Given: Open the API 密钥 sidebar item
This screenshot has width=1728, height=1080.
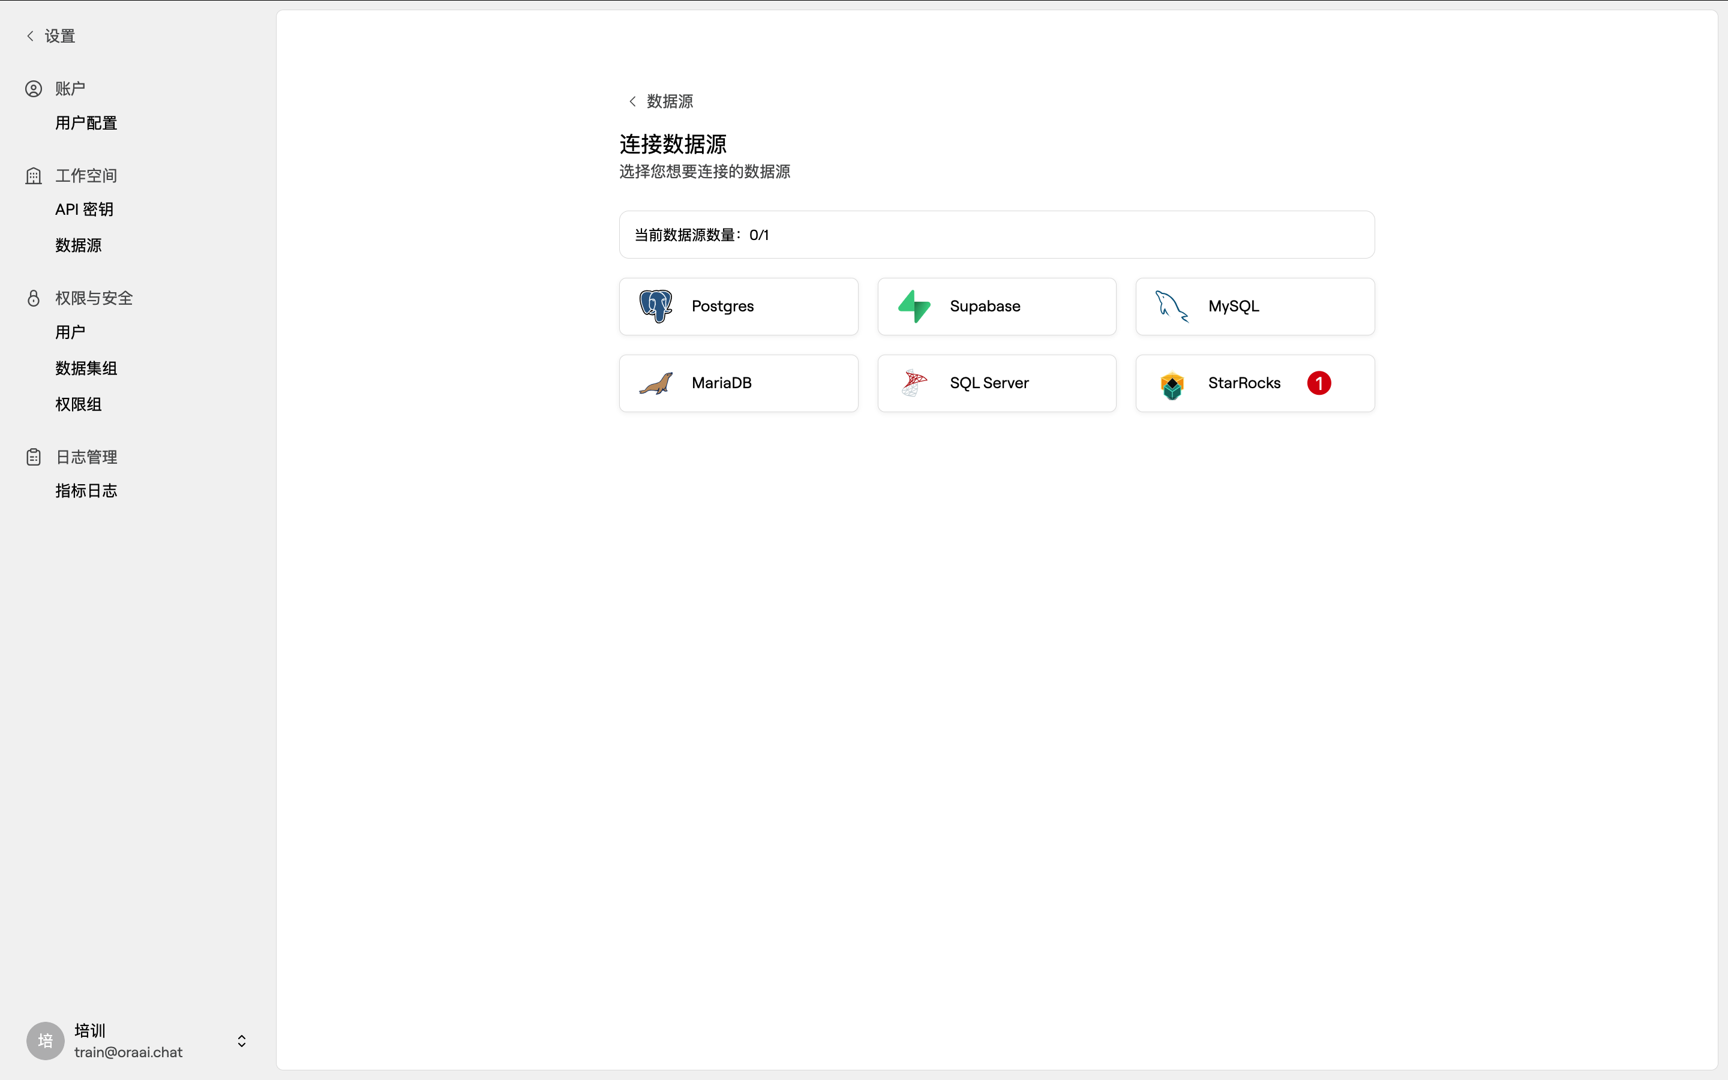Looking at the screenshot, I should coord(84,209).
